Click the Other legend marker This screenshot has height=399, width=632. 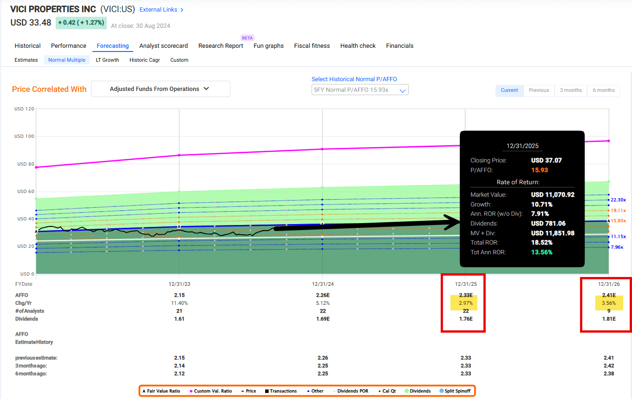[309, 391]
